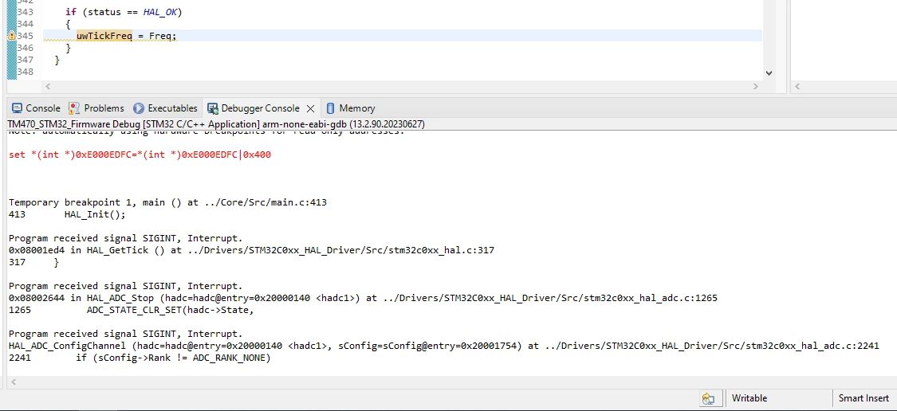The image size is (897, 411).
Task: Click the uwTickFreq variable on line 345
Action: point(104,35)
